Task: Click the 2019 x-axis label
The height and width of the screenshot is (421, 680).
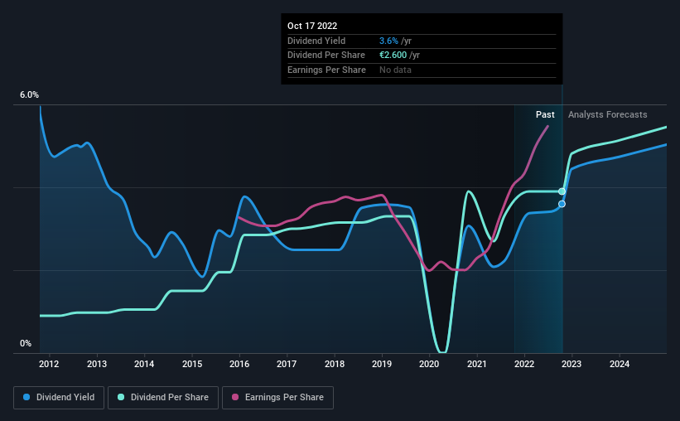Action: (x=382, y=364)
